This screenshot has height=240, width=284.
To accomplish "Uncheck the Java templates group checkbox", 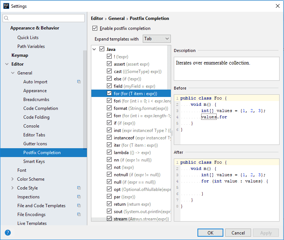I will (102, 49).
